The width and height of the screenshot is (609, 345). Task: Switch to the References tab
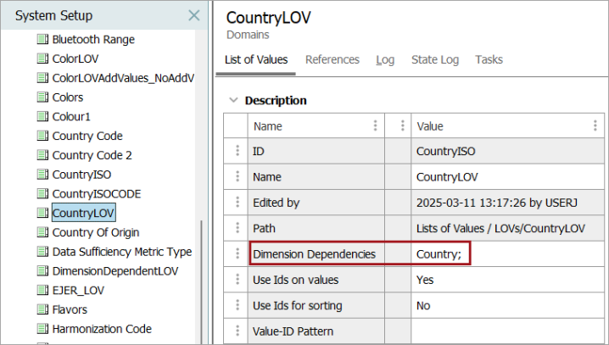coord(332,60)
